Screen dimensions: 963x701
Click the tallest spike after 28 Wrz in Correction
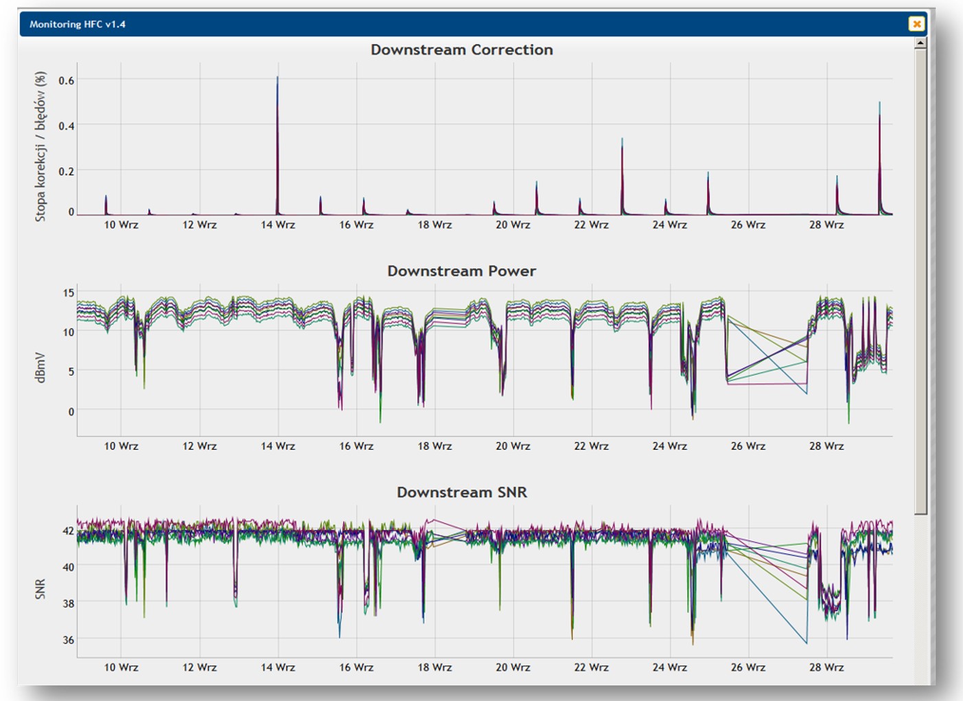[879, 104]
